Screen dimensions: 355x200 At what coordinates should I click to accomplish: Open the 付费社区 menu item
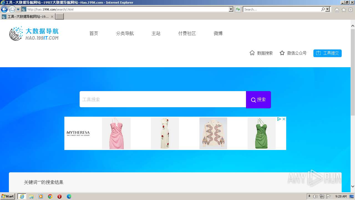point(187,33)
